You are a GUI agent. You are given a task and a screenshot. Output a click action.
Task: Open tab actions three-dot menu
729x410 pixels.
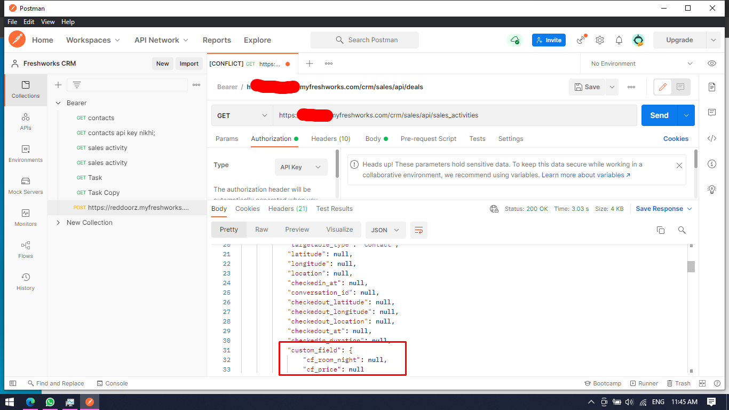(329, 64)
